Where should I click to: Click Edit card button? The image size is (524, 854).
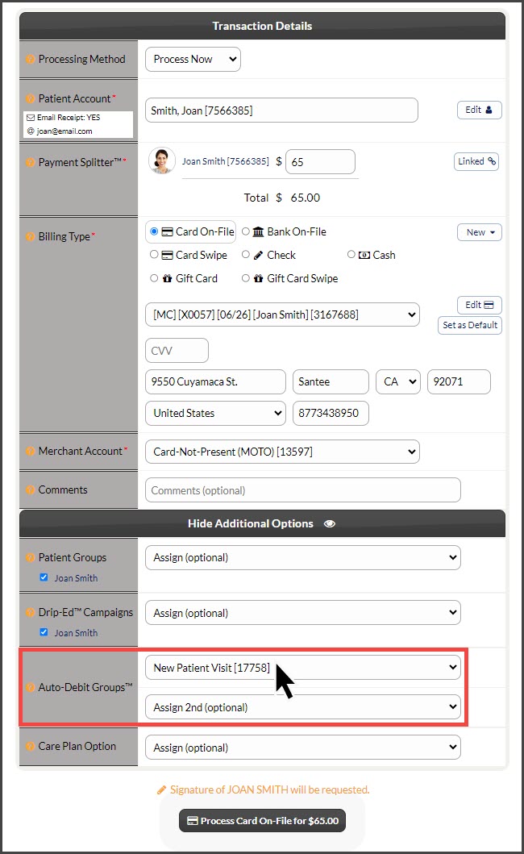(x=480, y=305)
